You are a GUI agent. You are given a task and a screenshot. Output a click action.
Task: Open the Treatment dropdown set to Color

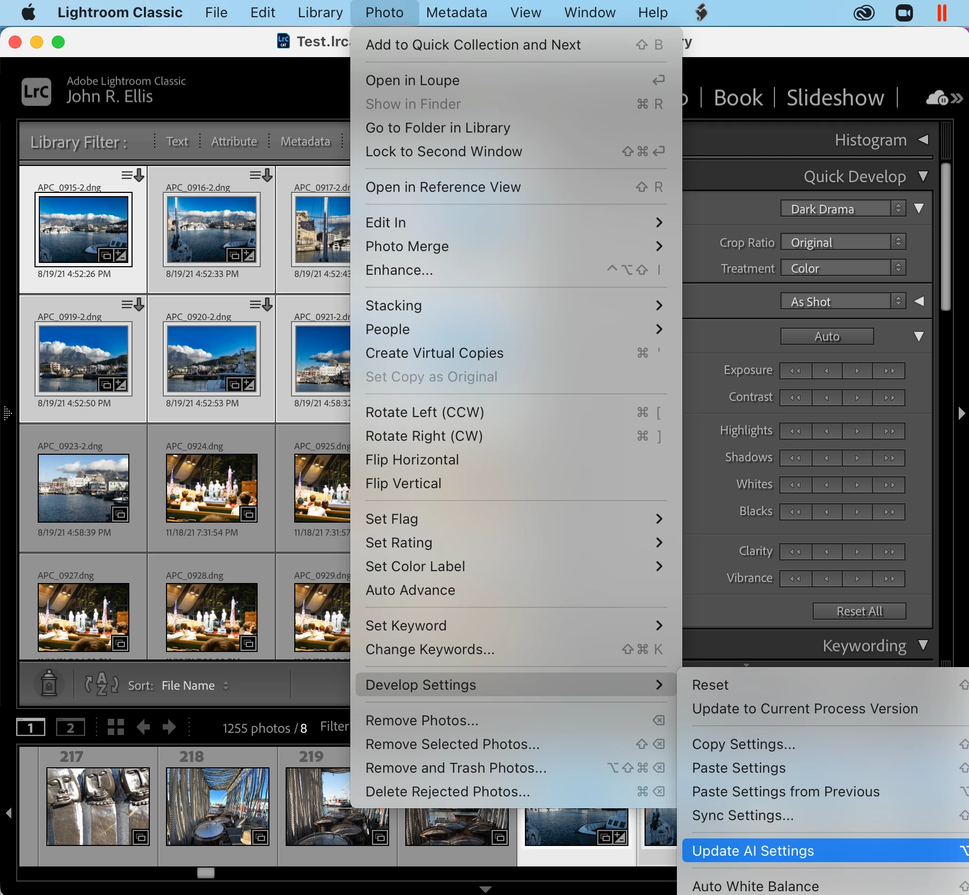843,268
